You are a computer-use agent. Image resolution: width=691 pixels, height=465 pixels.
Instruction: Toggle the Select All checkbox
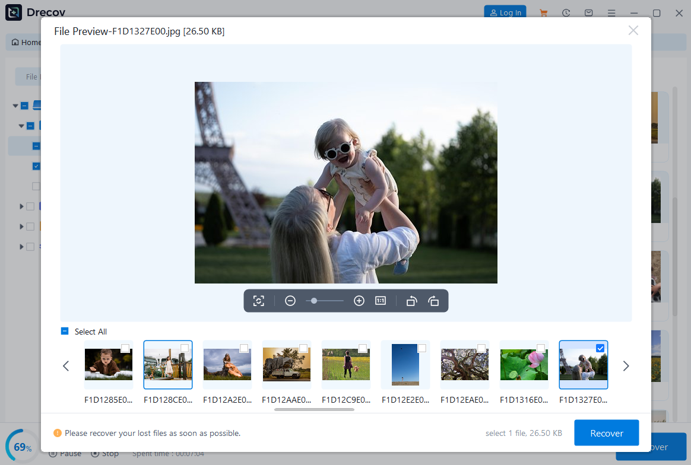coord(65,332)
